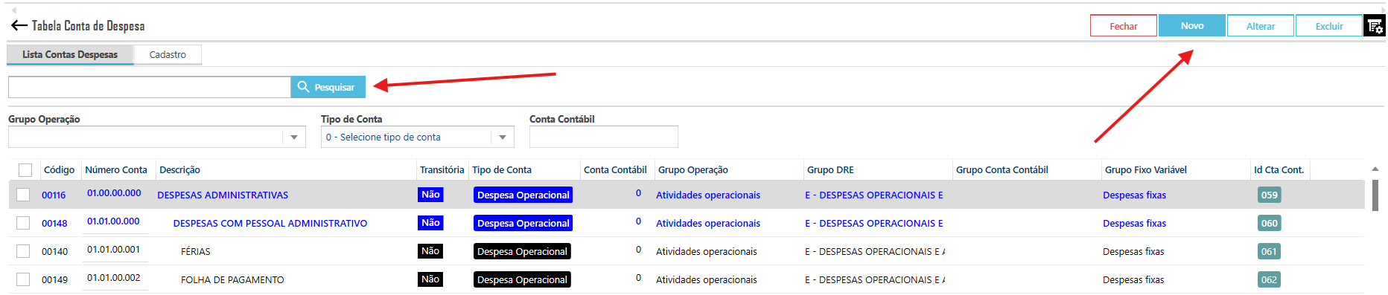Click the 060 Id Cta Cont. badge
Screen dimensions: 1388x295
(x=1270, y=224)
